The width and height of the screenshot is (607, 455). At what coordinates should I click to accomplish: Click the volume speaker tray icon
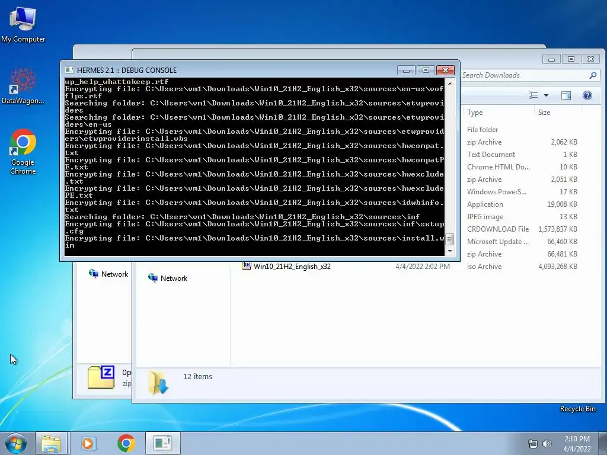(547, 444)
